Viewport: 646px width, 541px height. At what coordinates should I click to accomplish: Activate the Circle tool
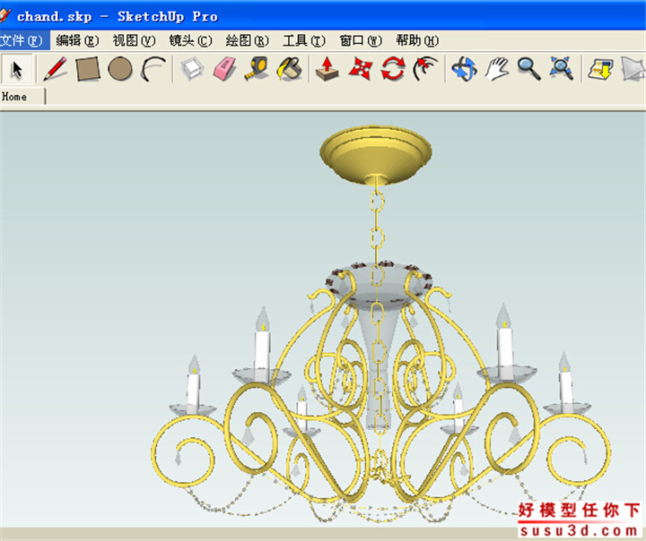120,69
